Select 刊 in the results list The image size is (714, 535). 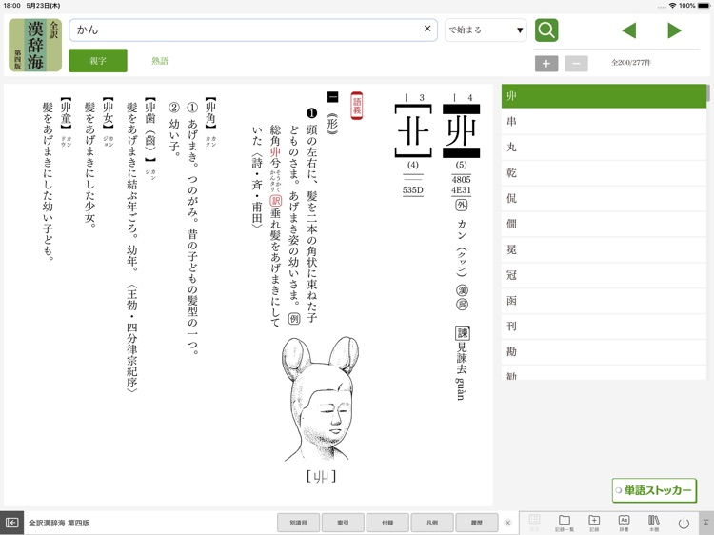[604, 326]
